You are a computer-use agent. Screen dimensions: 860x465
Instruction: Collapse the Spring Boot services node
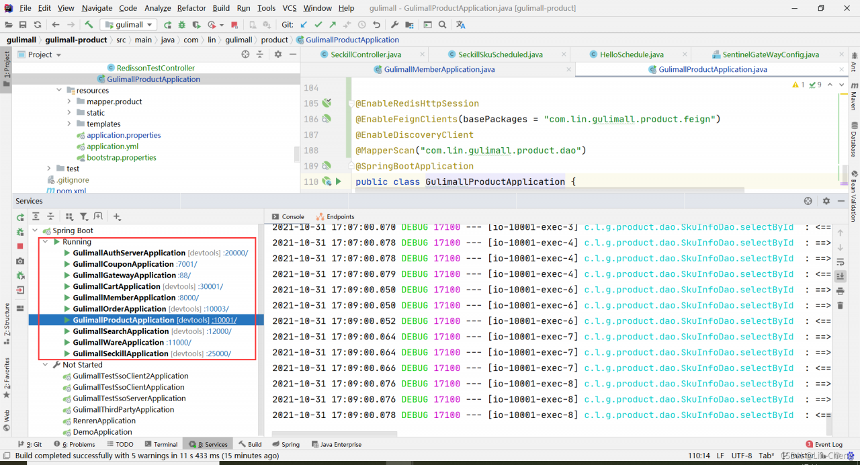pos(35,230)
